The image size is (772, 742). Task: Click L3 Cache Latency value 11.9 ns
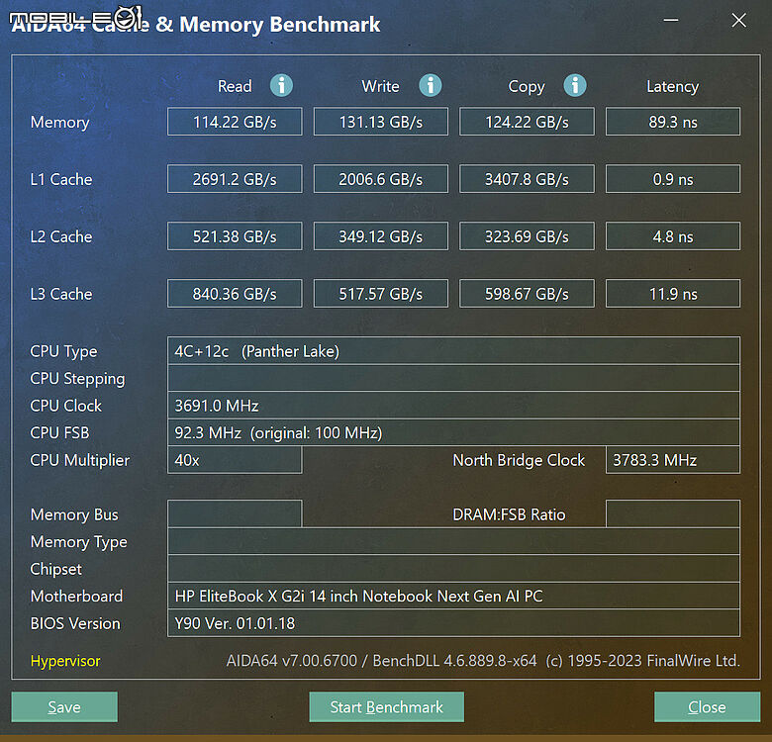coord(673,294)
